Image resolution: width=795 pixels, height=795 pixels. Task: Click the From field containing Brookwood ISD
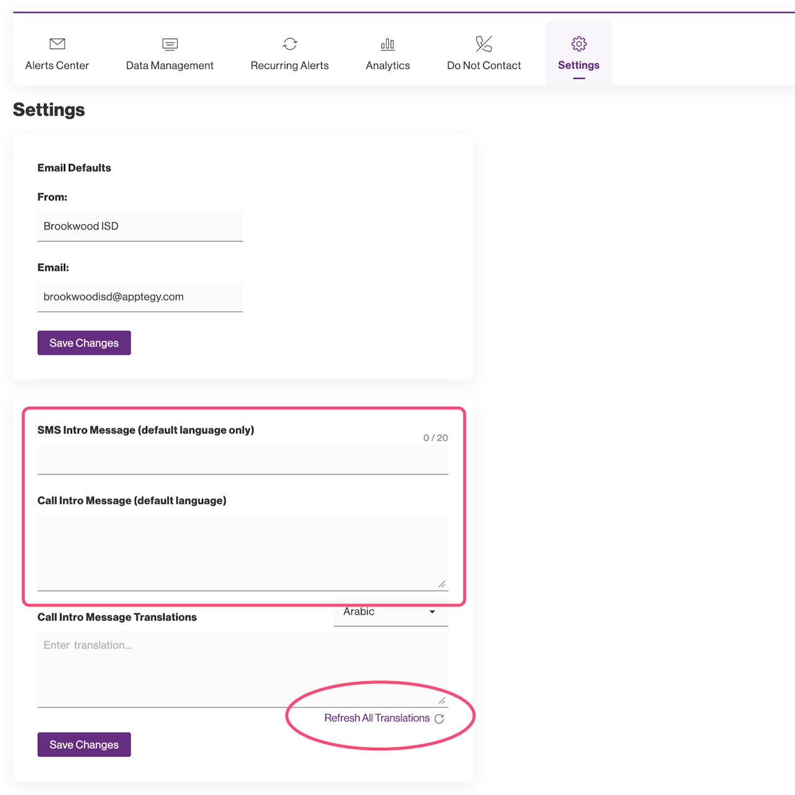(x=140, y=226)
